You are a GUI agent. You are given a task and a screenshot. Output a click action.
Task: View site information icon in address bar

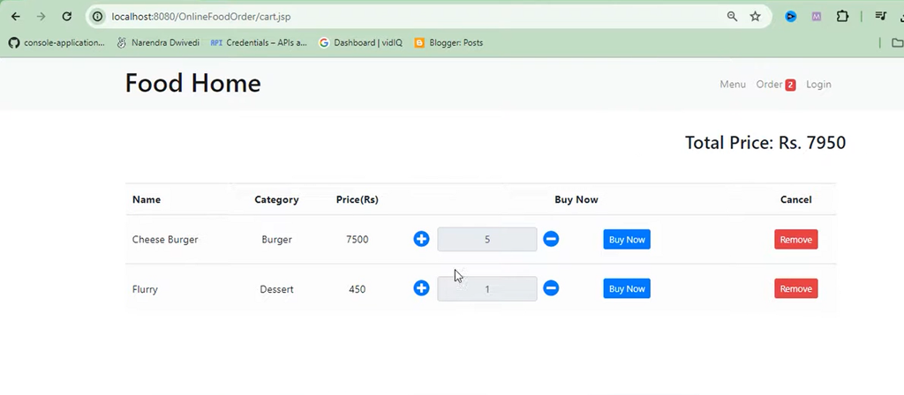click(x=98, y=17)
